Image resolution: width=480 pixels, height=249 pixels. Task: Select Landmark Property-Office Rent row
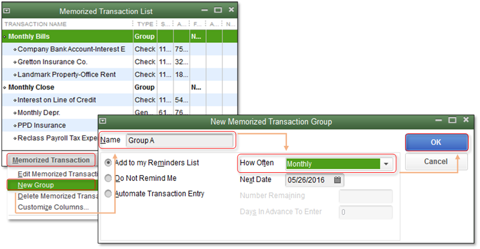tap(120, 75)
